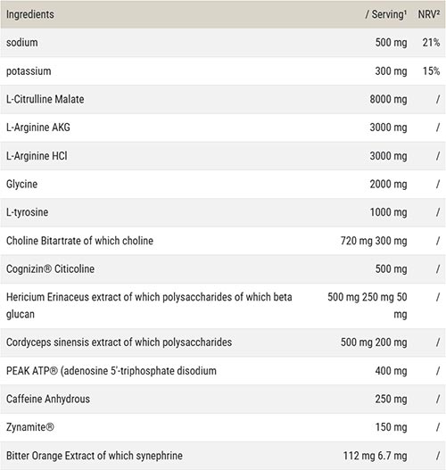Viewport: 446px width, 470px height.
Task: Select the Caffeine Anhydrous row
Action: (223, 399)
